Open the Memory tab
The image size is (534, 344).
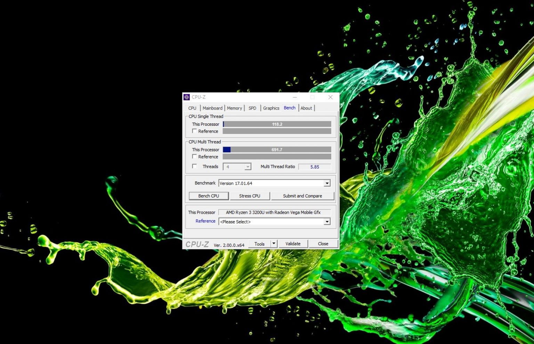(x=234, y=108)
